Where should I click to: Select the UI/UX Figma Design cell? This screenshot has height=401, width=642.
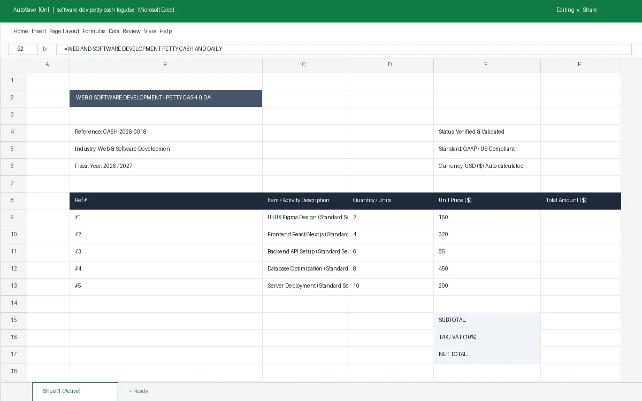[x=305, y=218]
